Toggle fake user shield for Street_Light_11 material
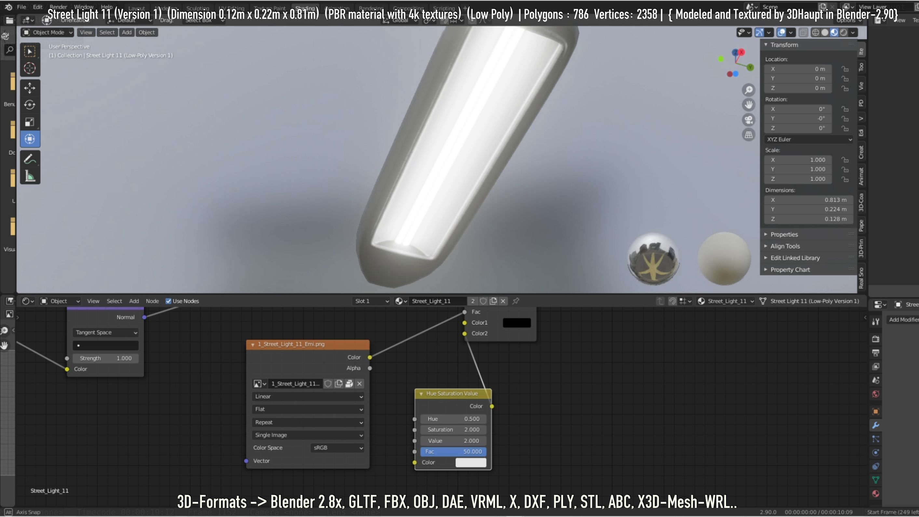919x517 pixels. (x=483, y=301)
